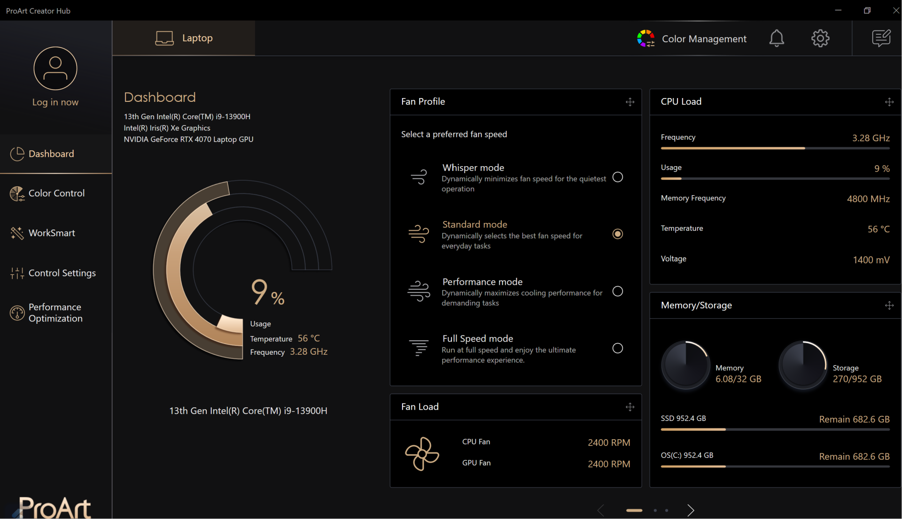Enable Full Speed mode radio button
Image resolution: width=902 pixels, height=519 pixels.
click(x=618, y=348)
